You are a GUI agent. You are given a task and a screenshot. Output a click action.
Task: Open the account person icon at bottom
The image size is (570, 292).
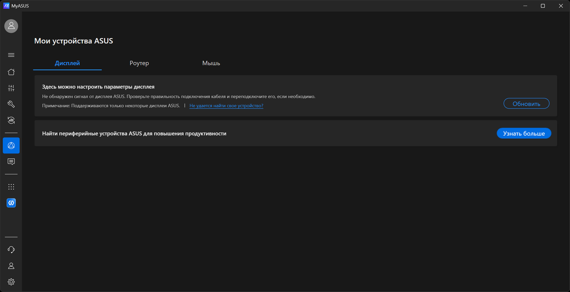point(11,266)
